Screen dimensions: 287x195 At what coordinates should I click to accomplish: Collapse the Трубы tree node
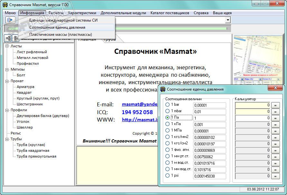[x=7, y=139]
